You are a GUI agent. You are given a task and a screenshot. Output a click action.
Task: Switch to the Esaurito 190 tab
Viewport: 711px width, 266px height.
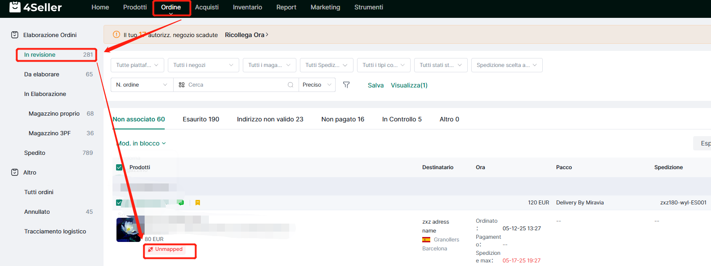tap(201, 119)
